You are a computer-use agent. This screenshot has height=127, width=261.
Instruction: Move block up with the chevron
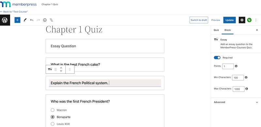pyautogui.click(x=61, y=68)
